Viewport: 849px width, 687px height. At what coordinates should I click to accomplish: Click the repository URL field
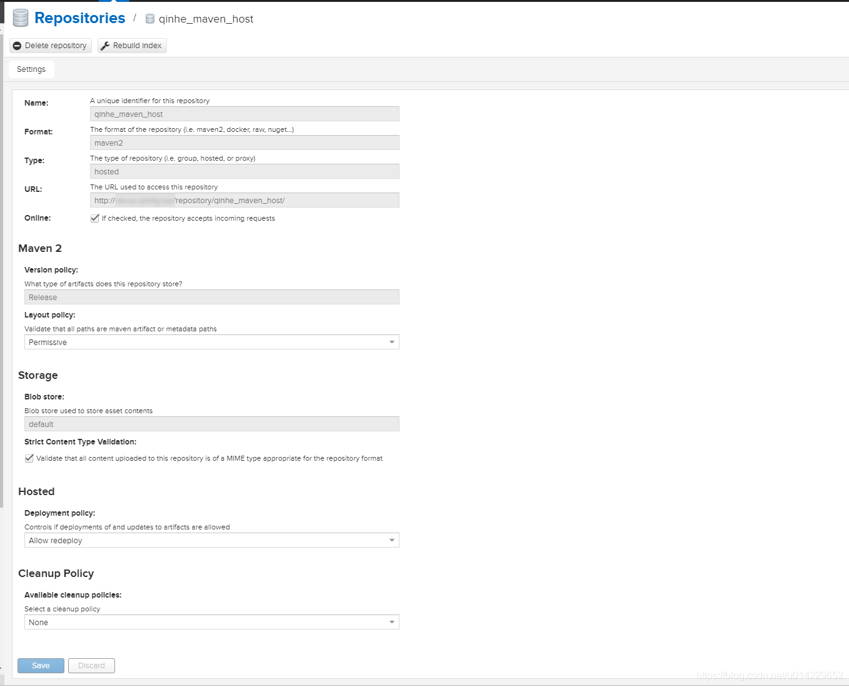point(244,200)
